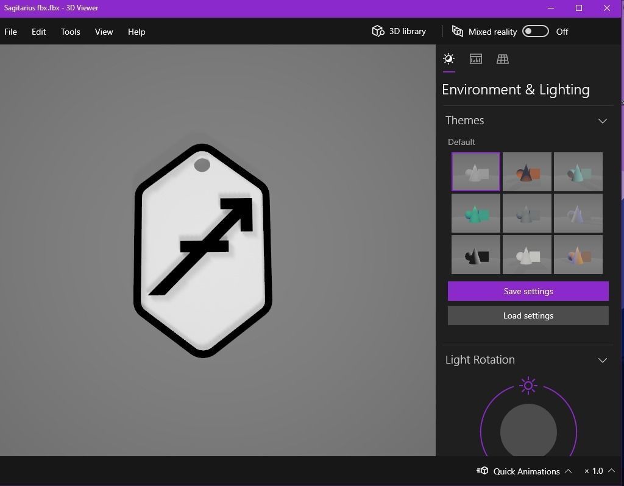This screenshot has height=486, width=624.
Task: Select the orange and purple theme thumbnail
Action: (578, 255)
